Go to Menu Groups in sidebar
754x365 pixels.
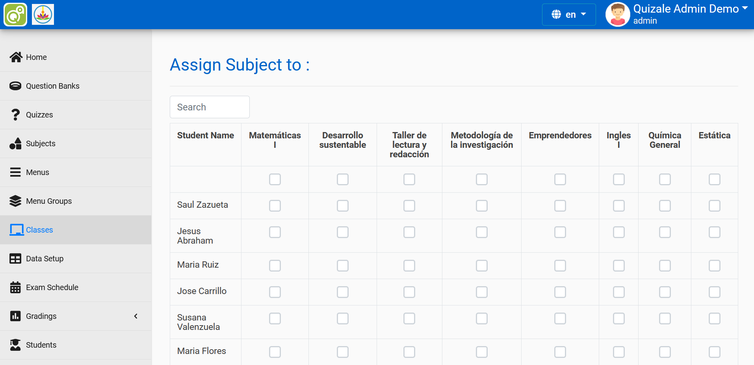49,201
